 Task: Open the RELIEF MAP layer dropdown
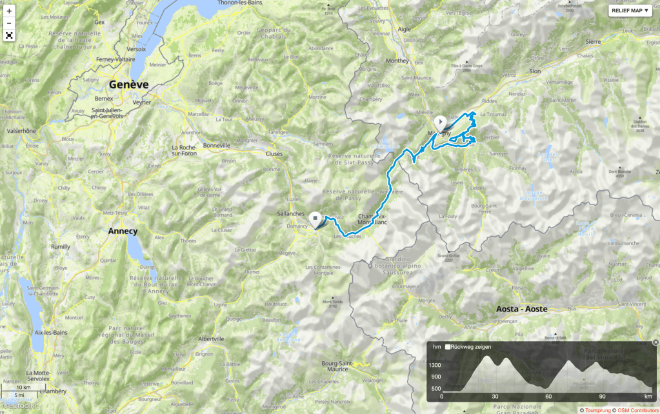(x=630, y=10)
